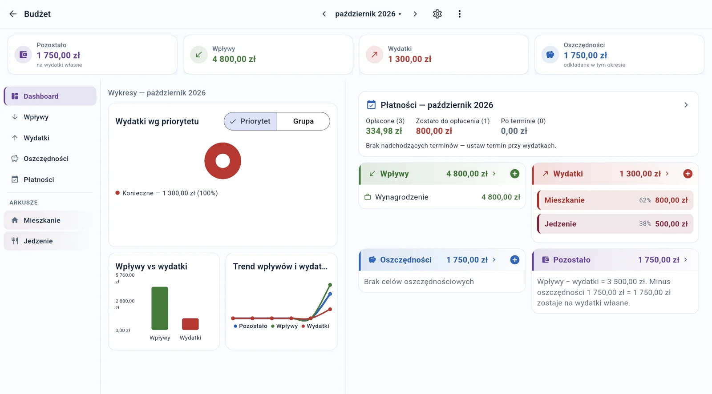Viewport: 712px width, 394px height.
Task: Expand Pozostało section chevron
Action: [686, 260]
